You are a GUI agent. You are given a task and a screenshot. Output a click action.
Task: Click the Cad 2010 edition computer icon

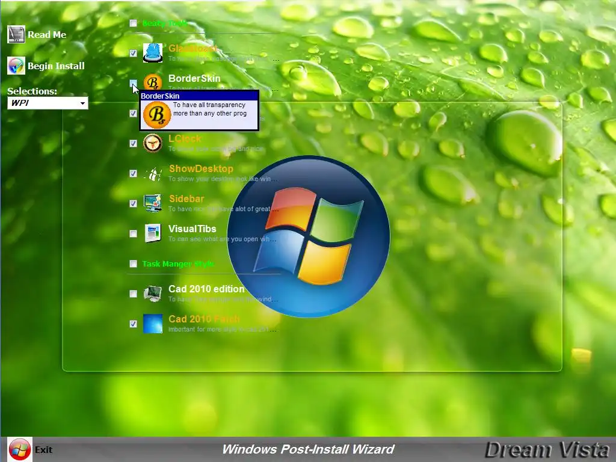(153, 294)
